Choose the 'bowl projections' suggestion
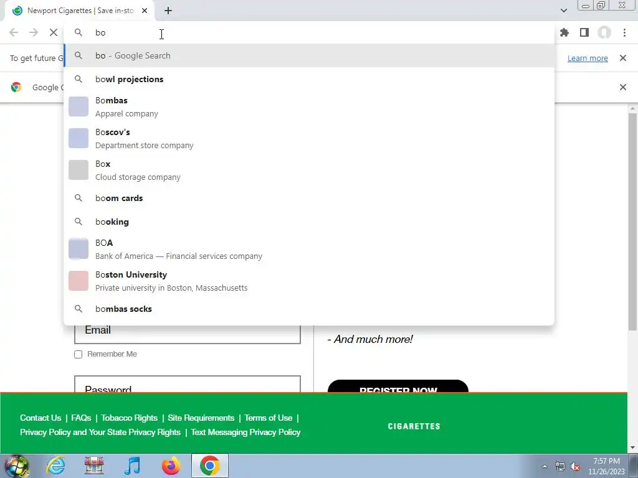 [x=309, y=79]
